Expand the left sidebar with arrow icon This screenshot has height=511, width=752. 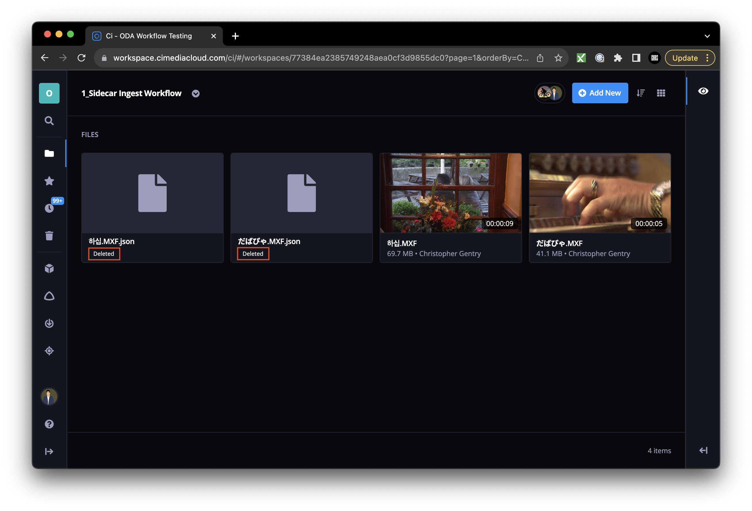(49, 451)
